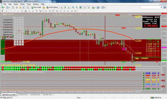167x99 pixels.
Task: Open the Indicators list icon
Action: [93, 7]
